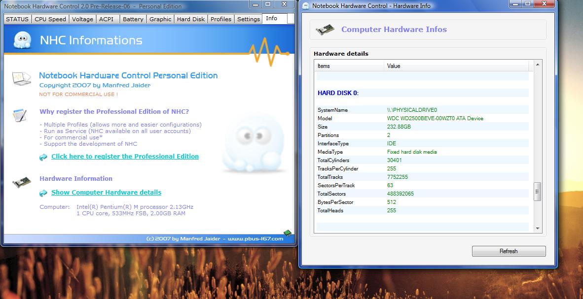Click the InterfaceType IDE value
Image resolution: width=583 pixels, height=299 pixels.
pos(392,143)
